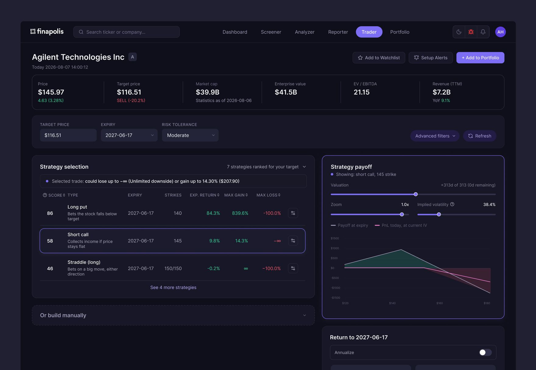Select the Short call strategy row
This screenshot has height=370, width=536.
[172, 241]
